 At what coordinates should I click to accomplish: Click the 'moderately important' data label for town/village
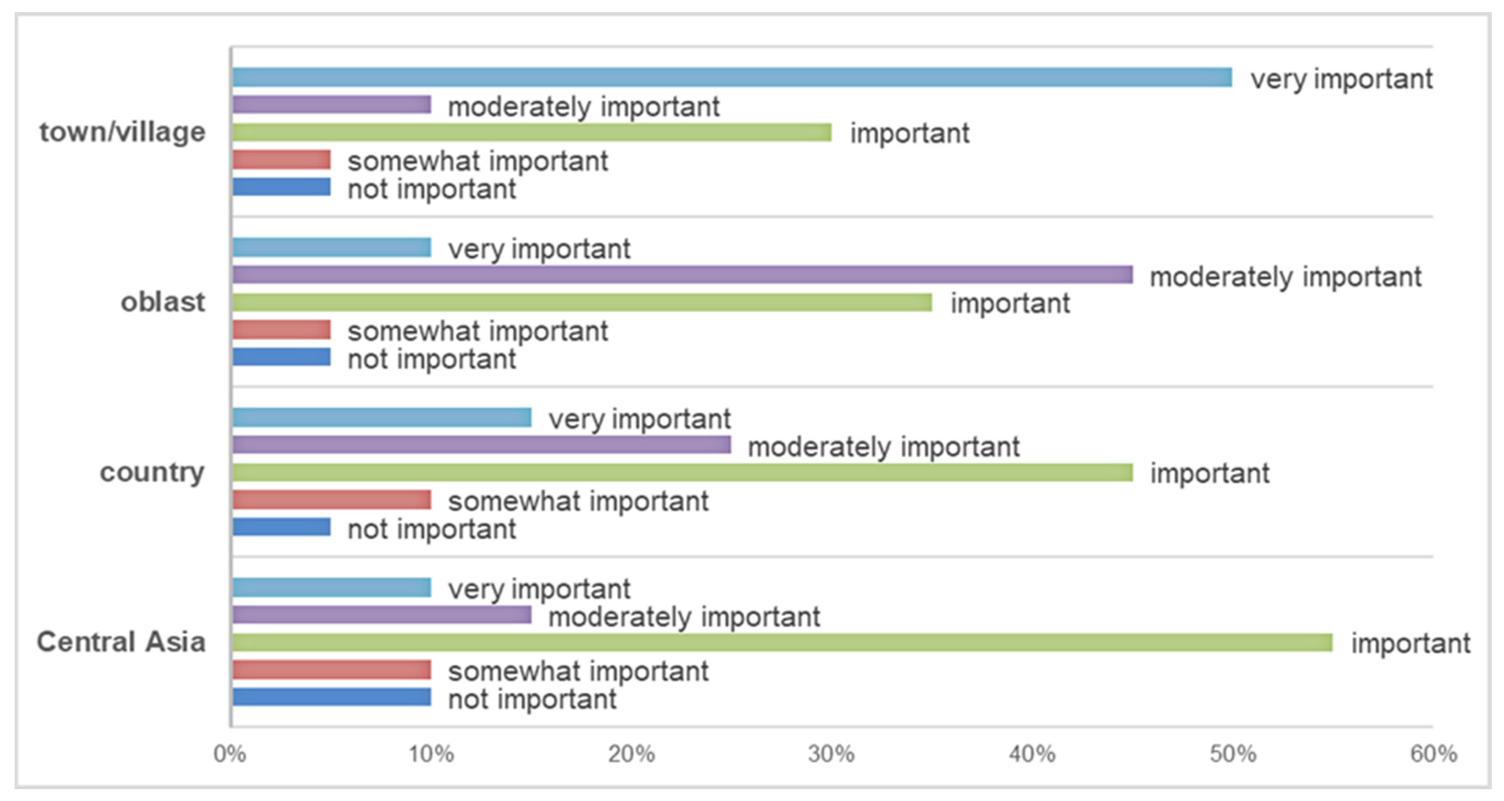(x=583, y=107)
